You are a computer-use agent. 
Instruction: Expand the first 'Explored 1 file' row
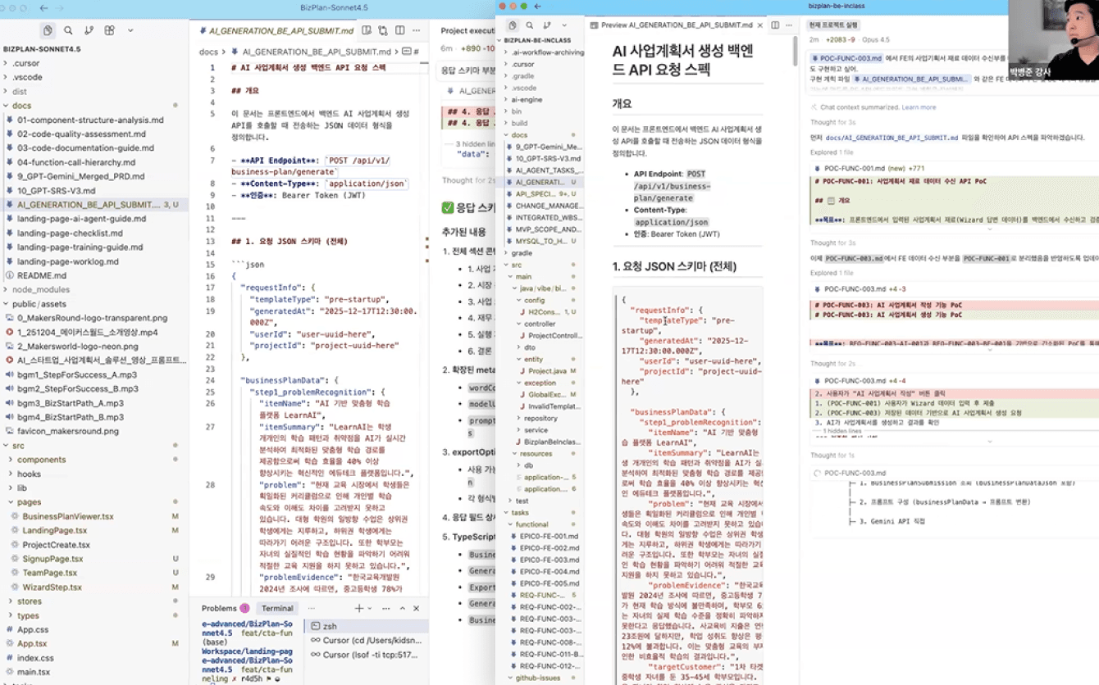tap(832, 152)
